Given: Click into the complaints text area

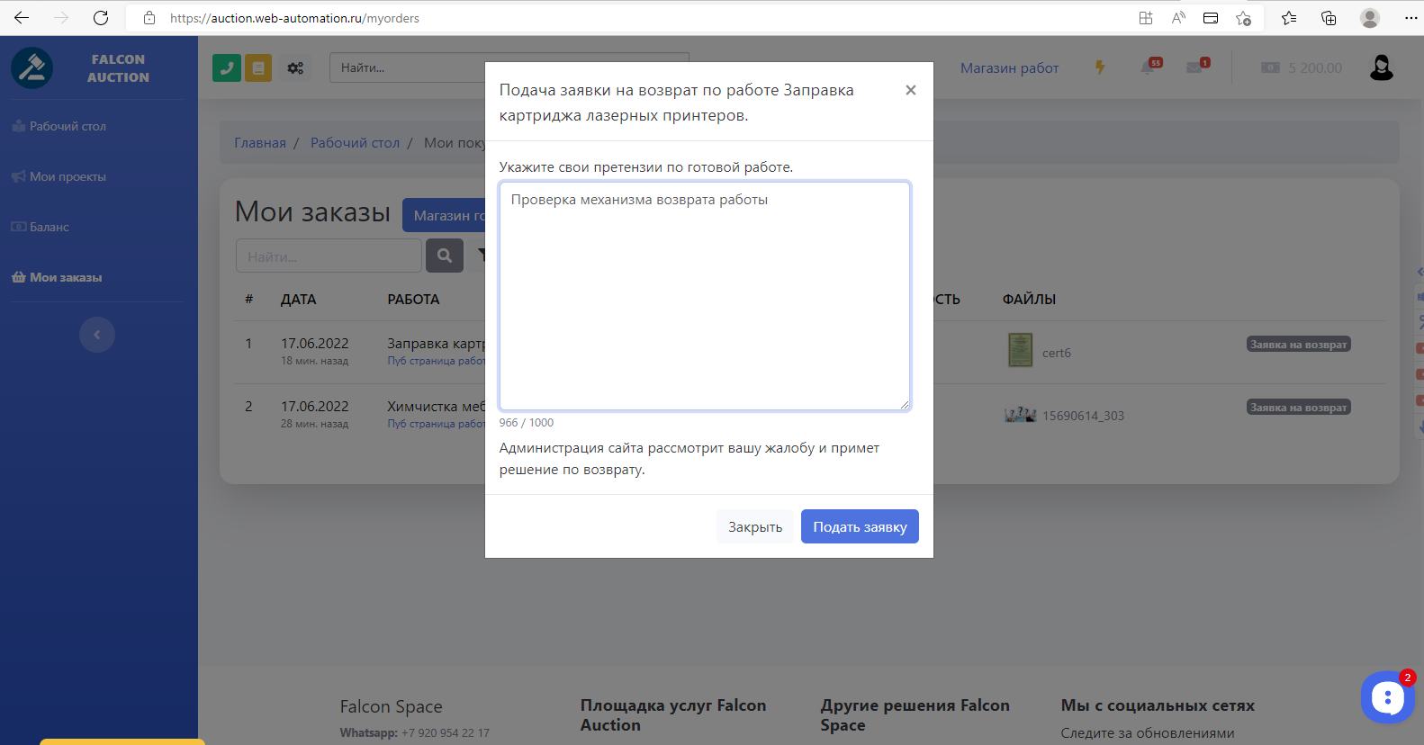Looking at the screenshot, I should tap(704, 297).
